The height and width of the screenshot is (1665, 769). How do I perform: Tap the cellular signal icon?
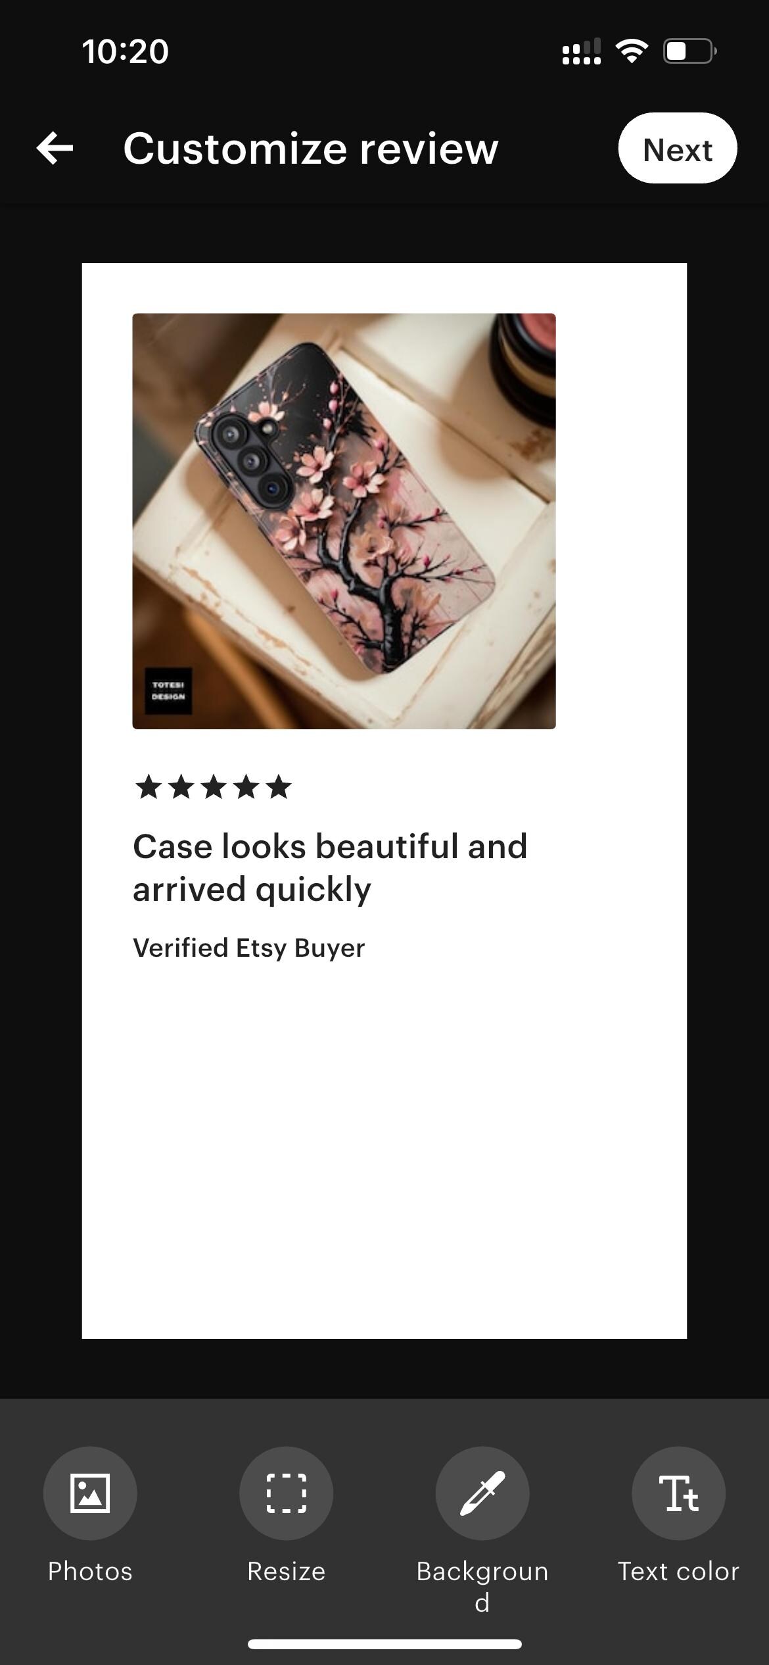point(582,51)
